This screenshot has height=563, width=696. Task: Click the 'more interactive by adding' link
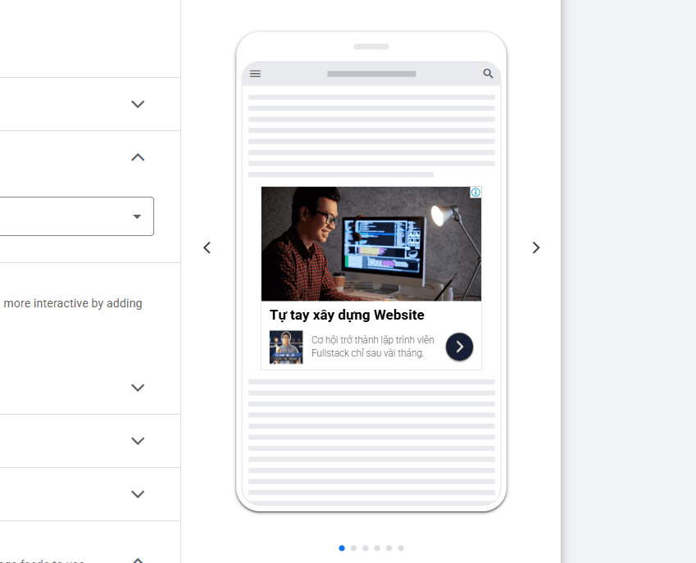point(73,303)
